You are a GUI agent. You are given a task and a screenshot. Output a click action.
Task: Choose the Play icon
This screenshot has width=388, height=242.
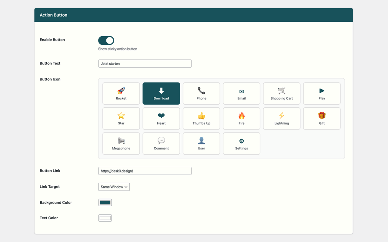pyautogui.click(x=322, y=93)
